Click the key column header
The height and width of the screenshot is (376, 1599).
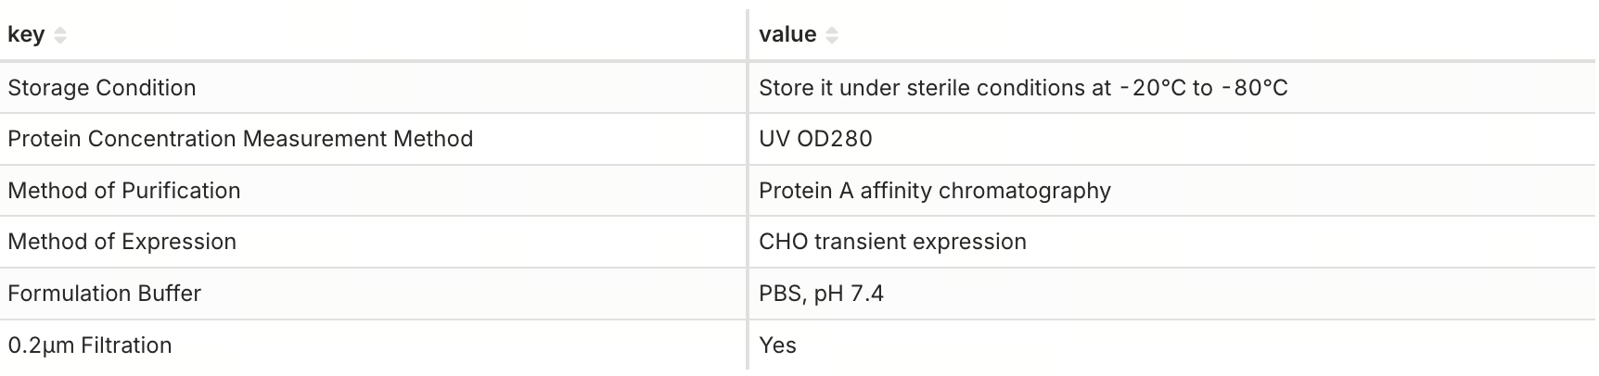[x=26, y=35]
